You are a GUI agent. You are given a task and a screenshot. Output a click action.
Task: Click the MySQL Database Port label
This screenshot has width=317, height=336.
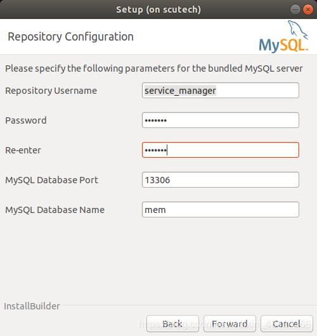51,180
